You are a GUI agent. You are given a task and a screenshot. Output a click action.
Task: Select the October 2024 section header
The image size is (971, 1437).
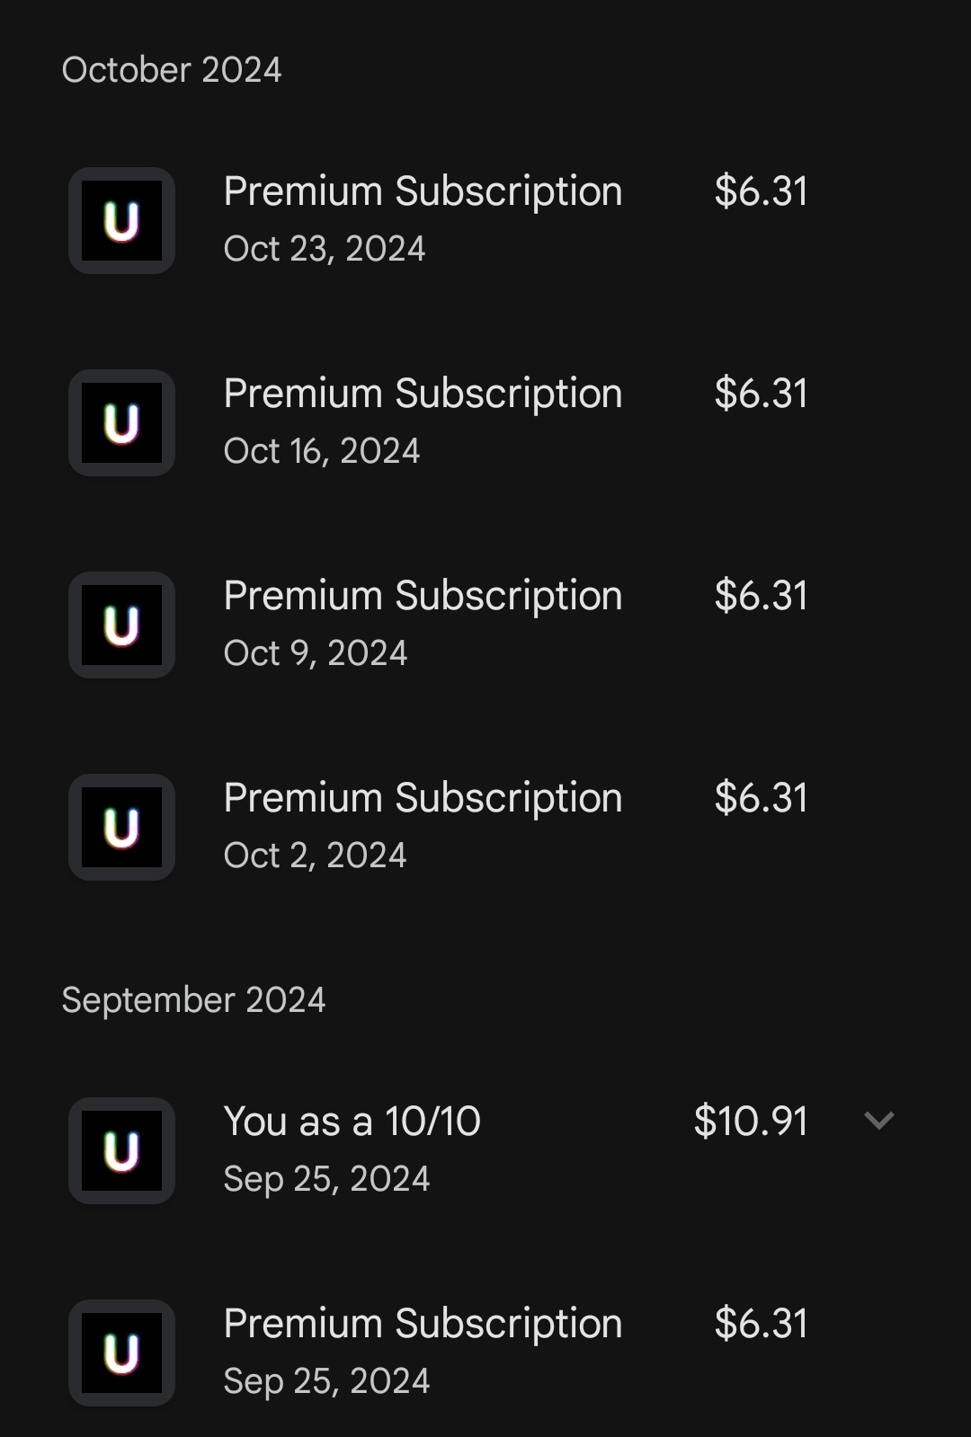click(x=173, y=70)
